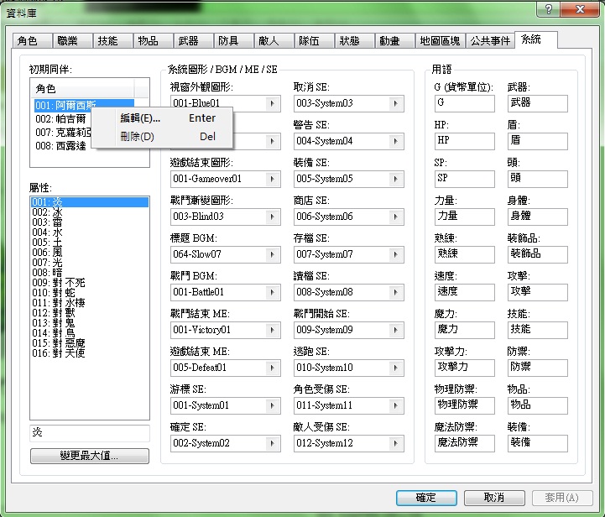Screen dimensions: 605x517
Task: Open the 戰鬥 BGM 001-Battle01 arrow button
Action: pos(273,292)
